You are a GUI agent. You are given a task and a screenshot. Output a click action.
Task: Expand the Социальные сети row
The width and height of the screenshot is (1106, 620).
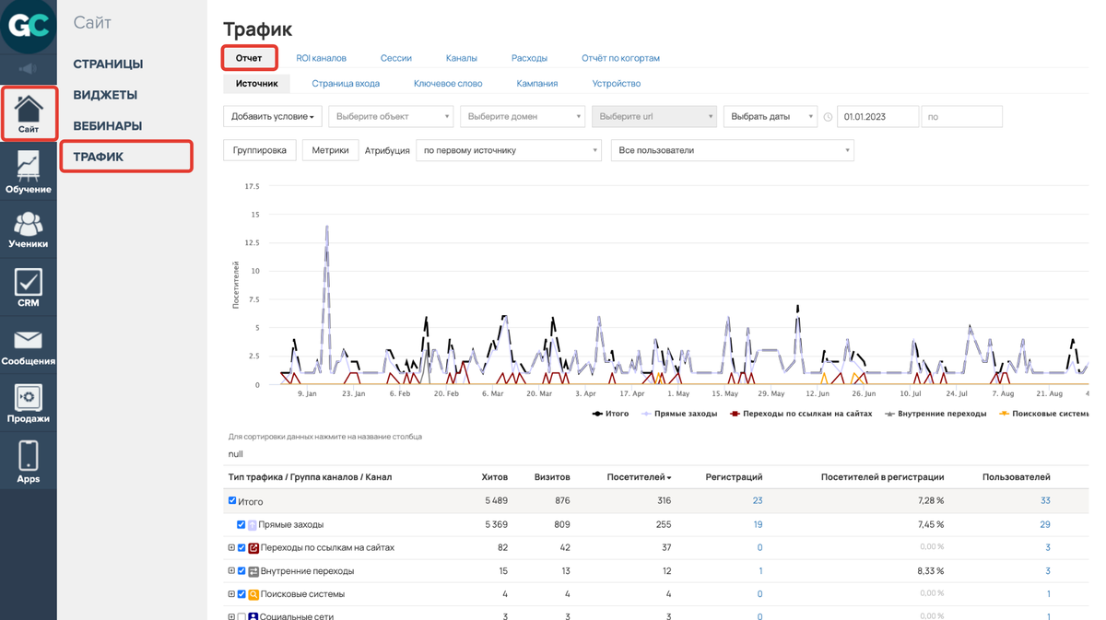coord(231,616)
